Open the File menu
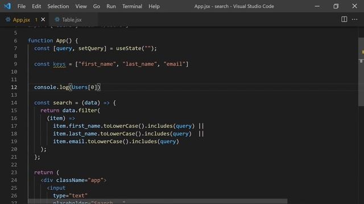Image resolution: width=364 pixels, height=204 pixels. coord(22,6)
